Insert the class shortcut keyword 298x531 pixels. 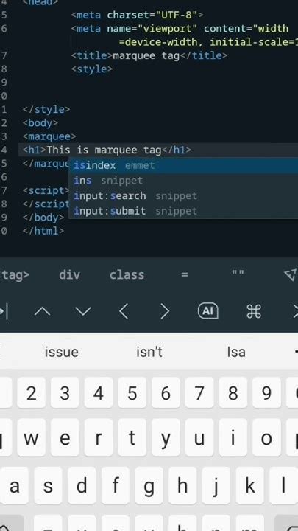click(127, 274)
